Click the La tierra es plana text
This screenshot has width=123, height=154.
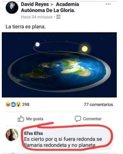(26, 27)
